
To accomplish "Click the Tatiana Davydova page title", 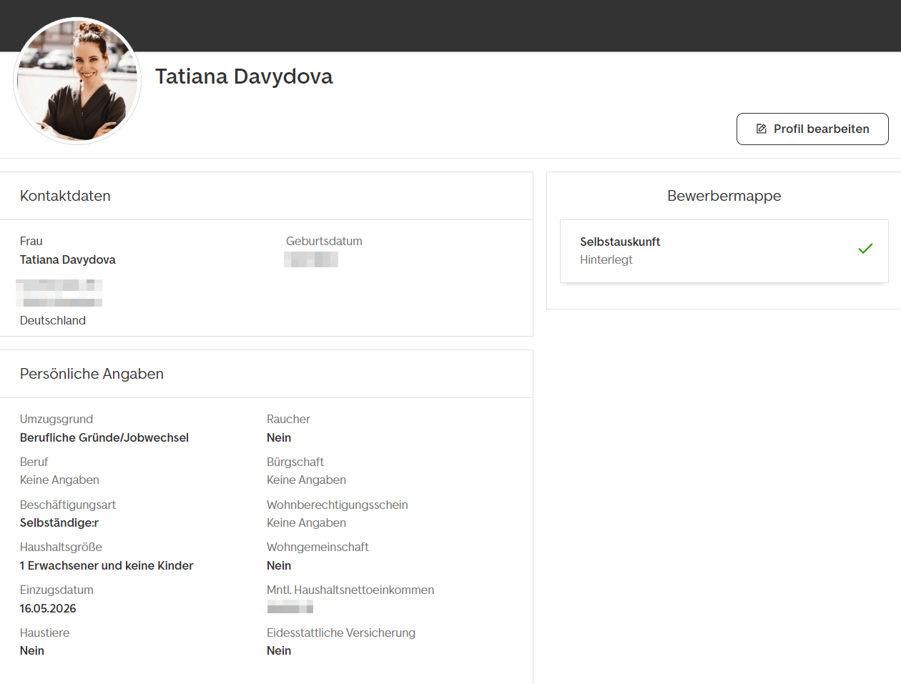I will tap(244, 76).
